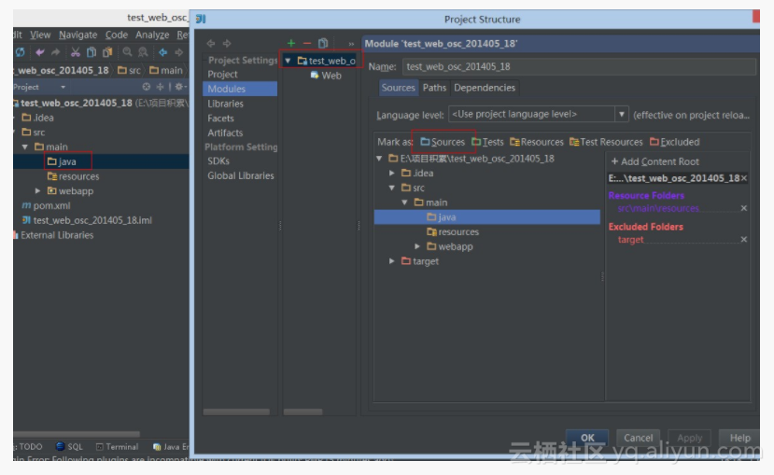Click Add Content Root
774x475 pixels.
[655, 161]
